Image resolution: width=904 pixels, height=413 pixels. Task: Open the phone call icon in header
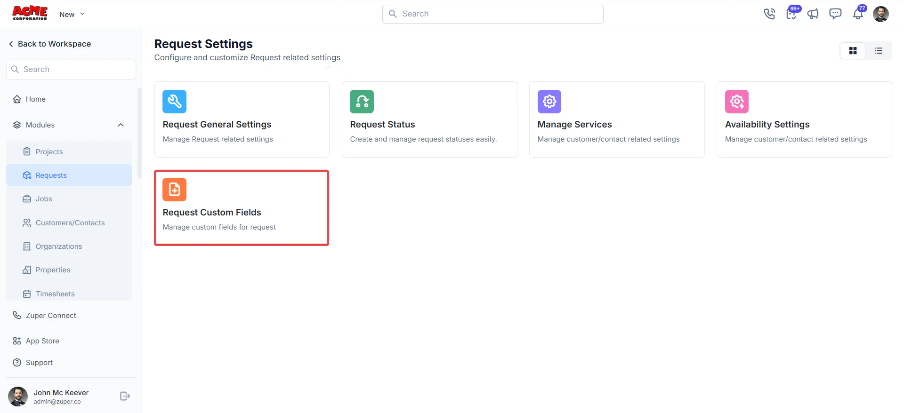769,14
